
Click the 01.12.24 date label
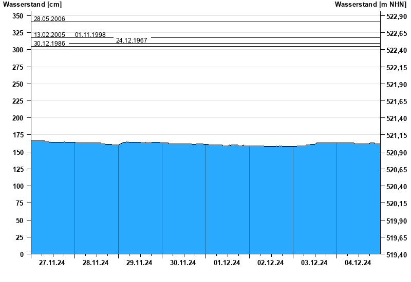tap(227, 263)
